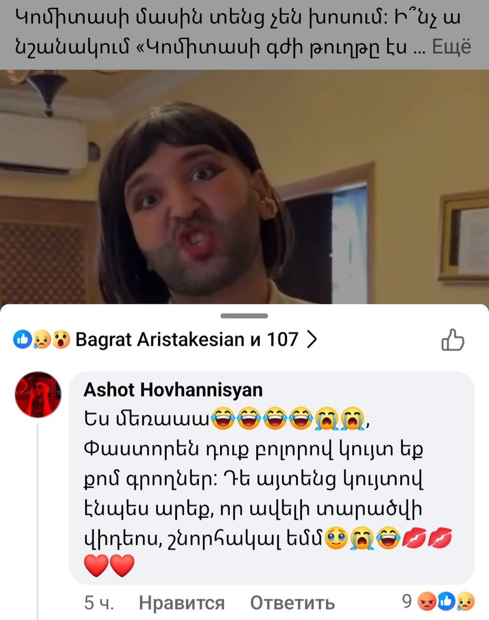The height and width of the screenshot is (620, 489).
Task: Open reactions list arrow next to 107
Action: pos(311,339)
